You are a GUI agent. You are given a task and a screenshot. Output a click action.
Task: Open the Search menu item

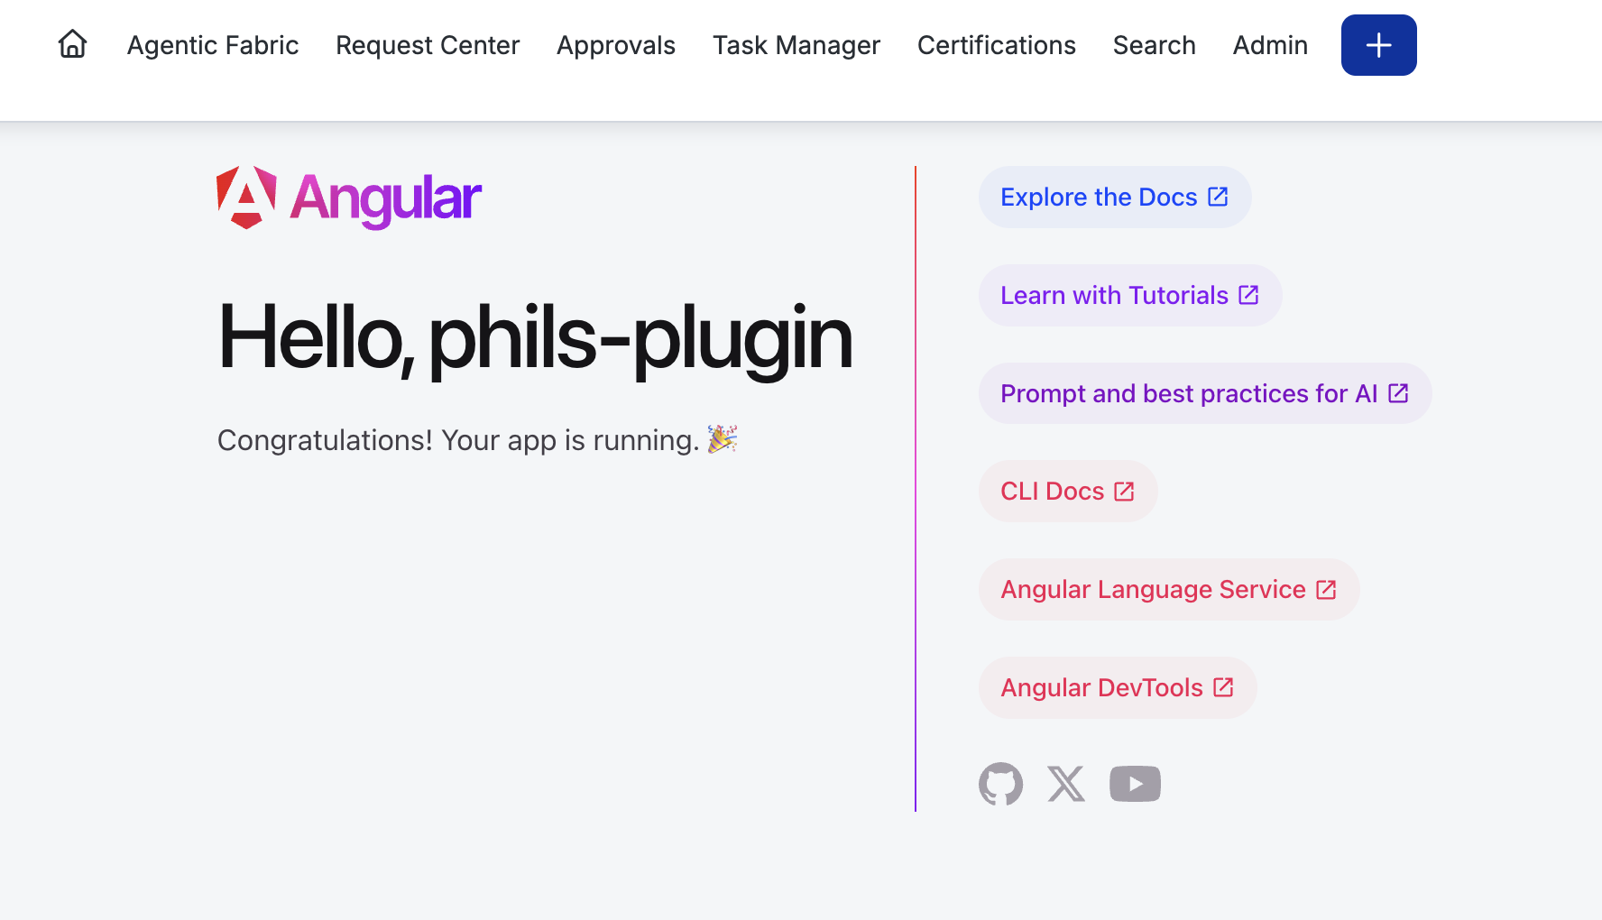pos(1155,45)
